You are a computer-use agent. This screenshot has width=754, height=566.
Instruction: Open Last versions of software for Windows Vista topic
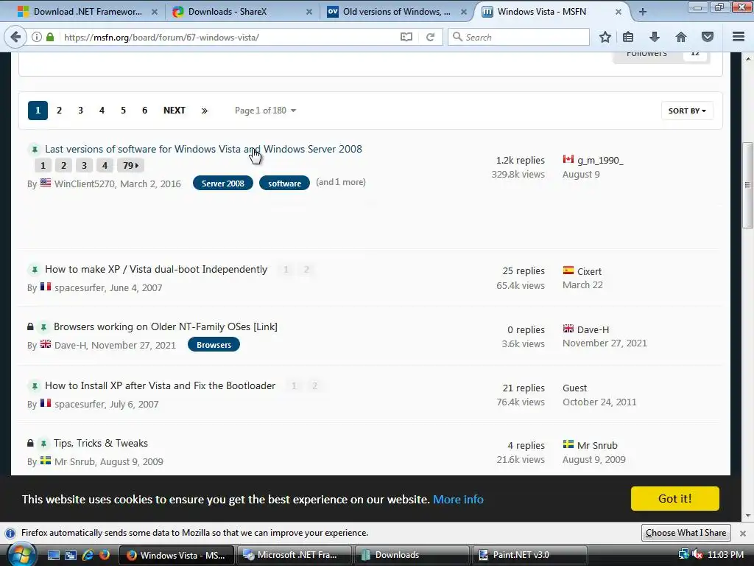coord(203,149)
